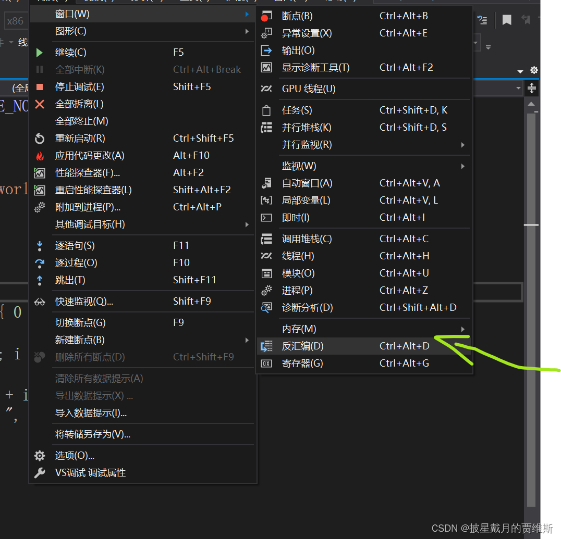Click the Step Into down-arrow icon
This screenshot has width=561, height=539.
coord(39,246)
